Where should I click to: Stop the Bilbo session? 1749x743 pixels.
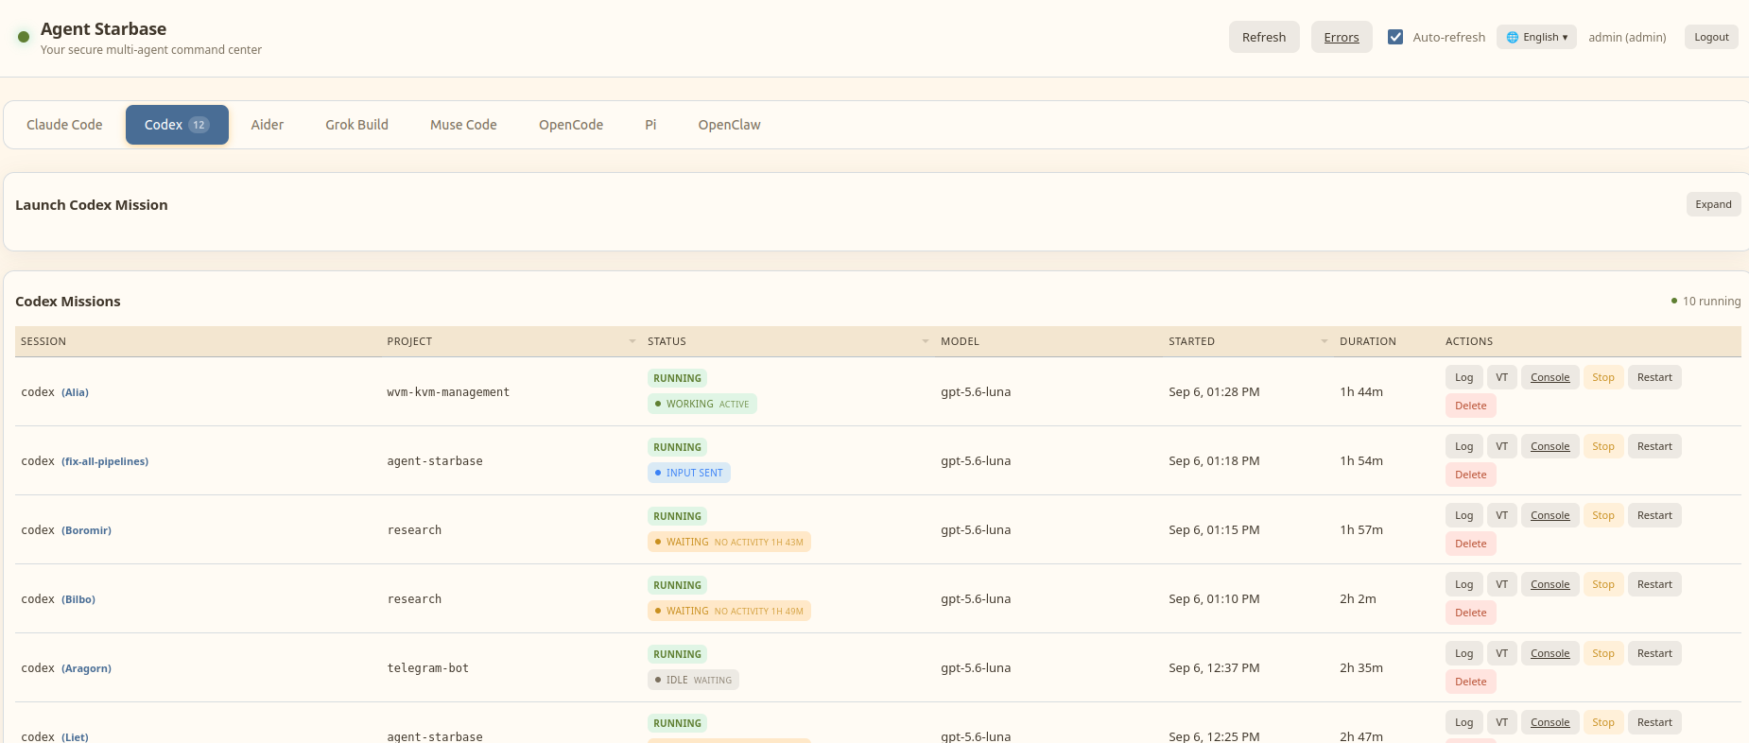tap(1602, 584)
